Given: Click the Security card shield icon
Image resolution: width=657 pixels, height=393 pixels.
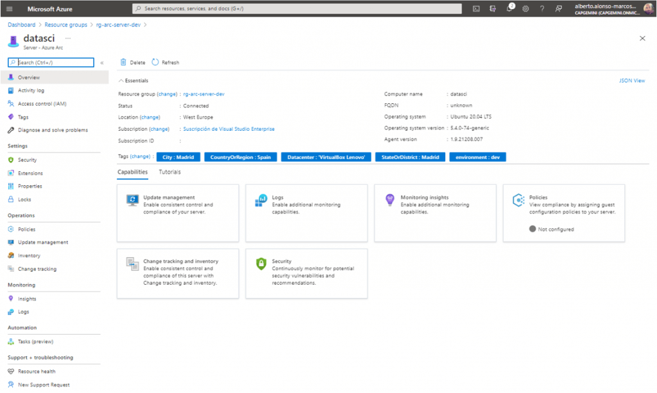Looking at the screenshot, I should tap(261, 263).
